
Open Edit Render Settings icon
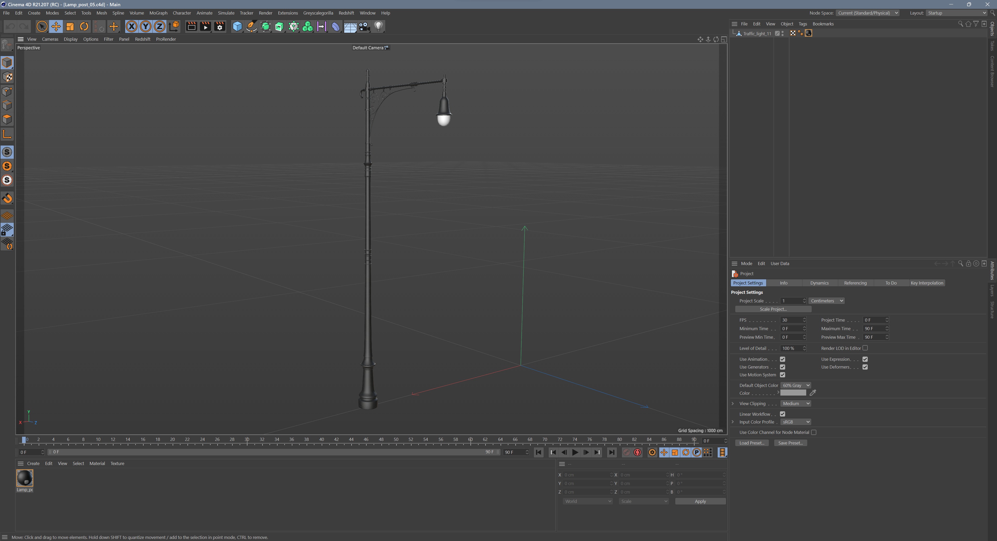pyautogui.click(x=220, y=26)
